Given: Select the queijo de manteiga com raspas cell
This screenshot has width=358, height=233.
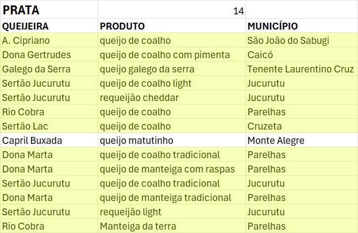Looking at the screenshot, I should click(171, 169).
